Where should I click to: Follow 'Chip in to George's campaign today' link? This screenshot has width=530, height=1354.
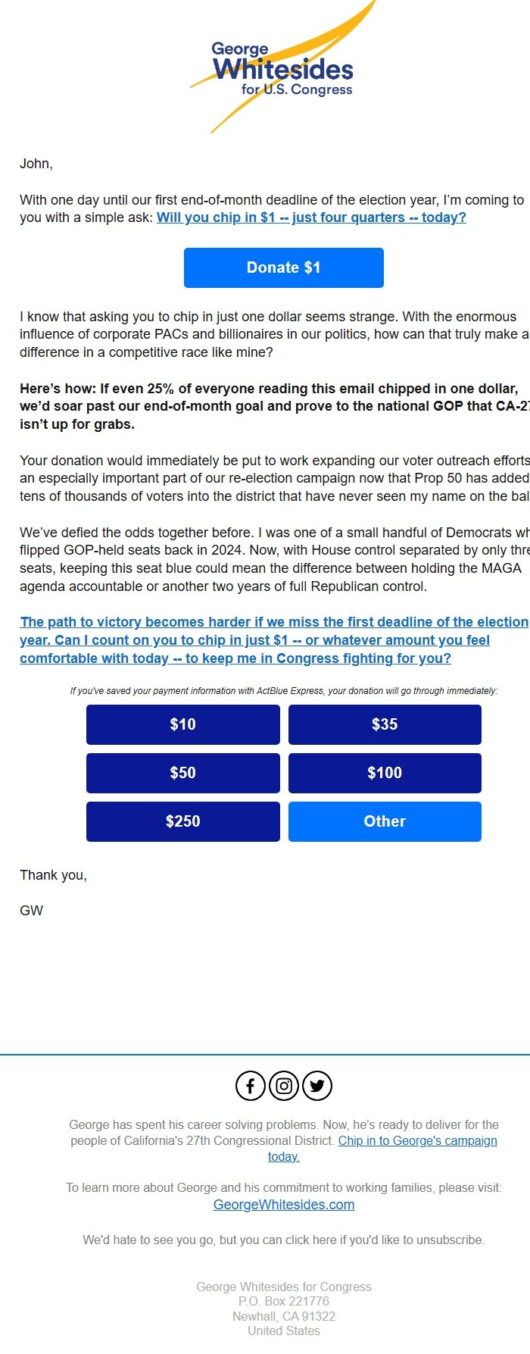[x=417, y=1140]
